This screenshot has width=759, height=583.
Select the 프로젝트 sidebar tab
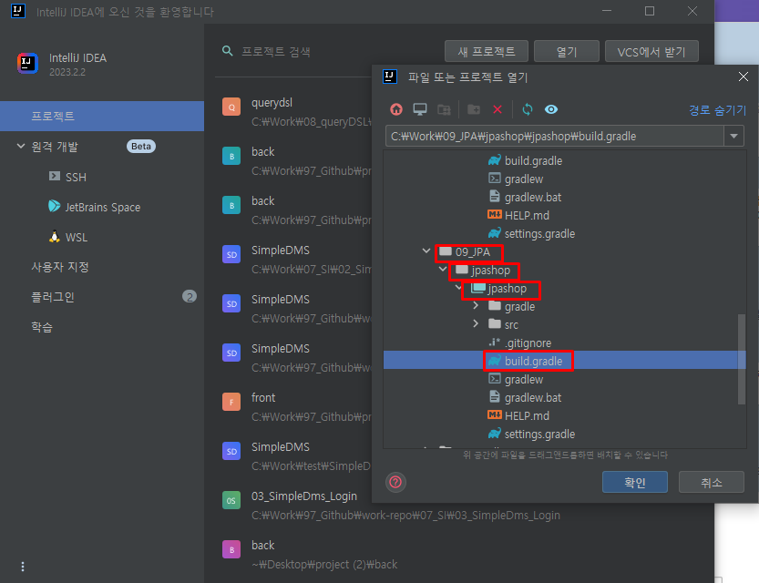(102, 116)
